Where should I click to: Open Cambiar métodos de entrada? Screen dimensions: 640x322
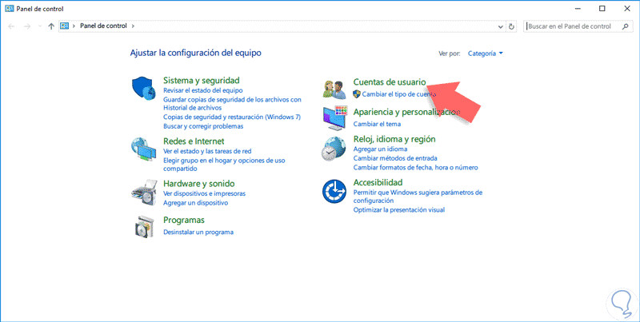[x=395, y=157]
